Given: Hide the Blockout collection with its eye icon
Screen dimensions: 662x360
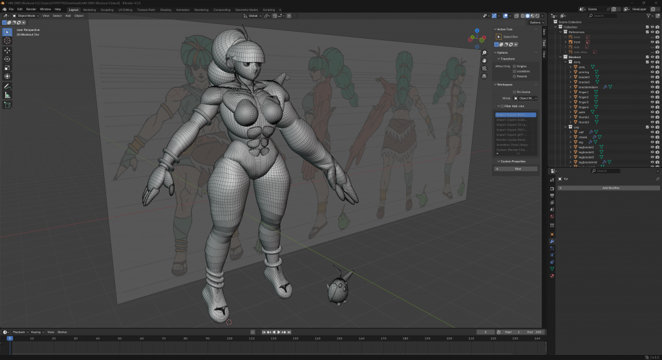Looking at the screenshot, I should (652, 57).
